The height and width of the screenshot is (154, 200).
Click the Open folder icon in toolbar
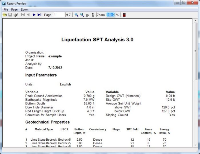click(x=5, y=15)
